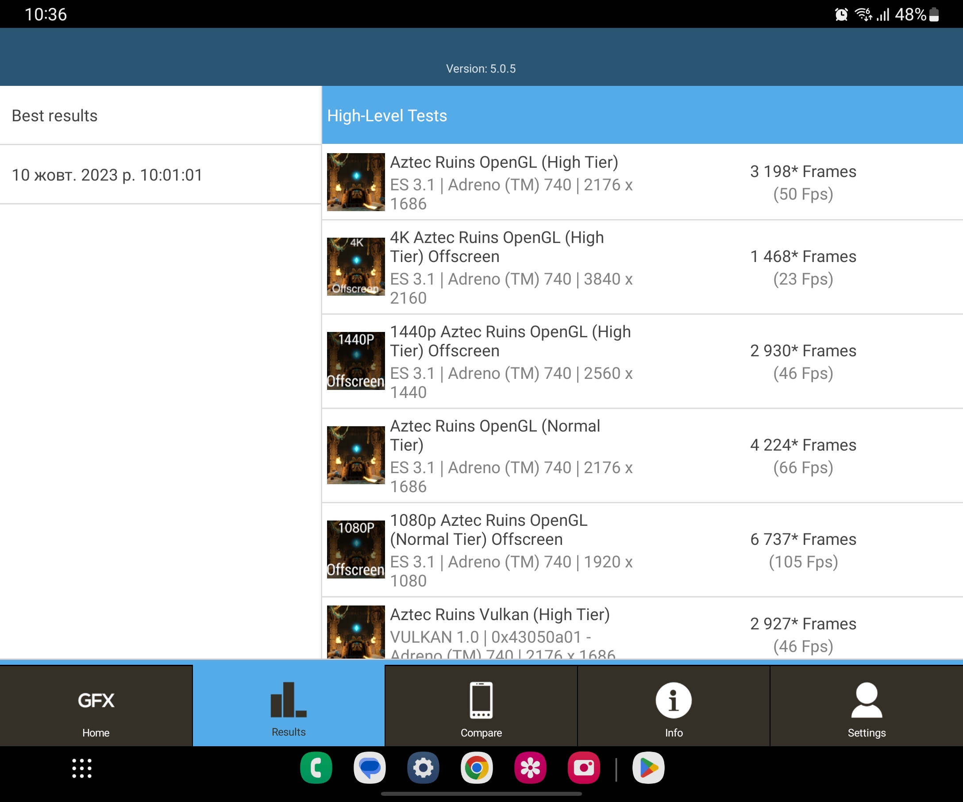Viewport: 963px width, 802px height.
Task: Open the Info tab icon
Action: 673,700
